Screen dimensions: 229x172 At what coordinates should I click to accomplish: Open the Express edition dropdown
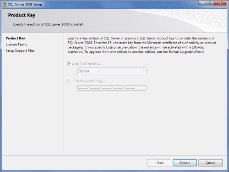tap(112, 71)
